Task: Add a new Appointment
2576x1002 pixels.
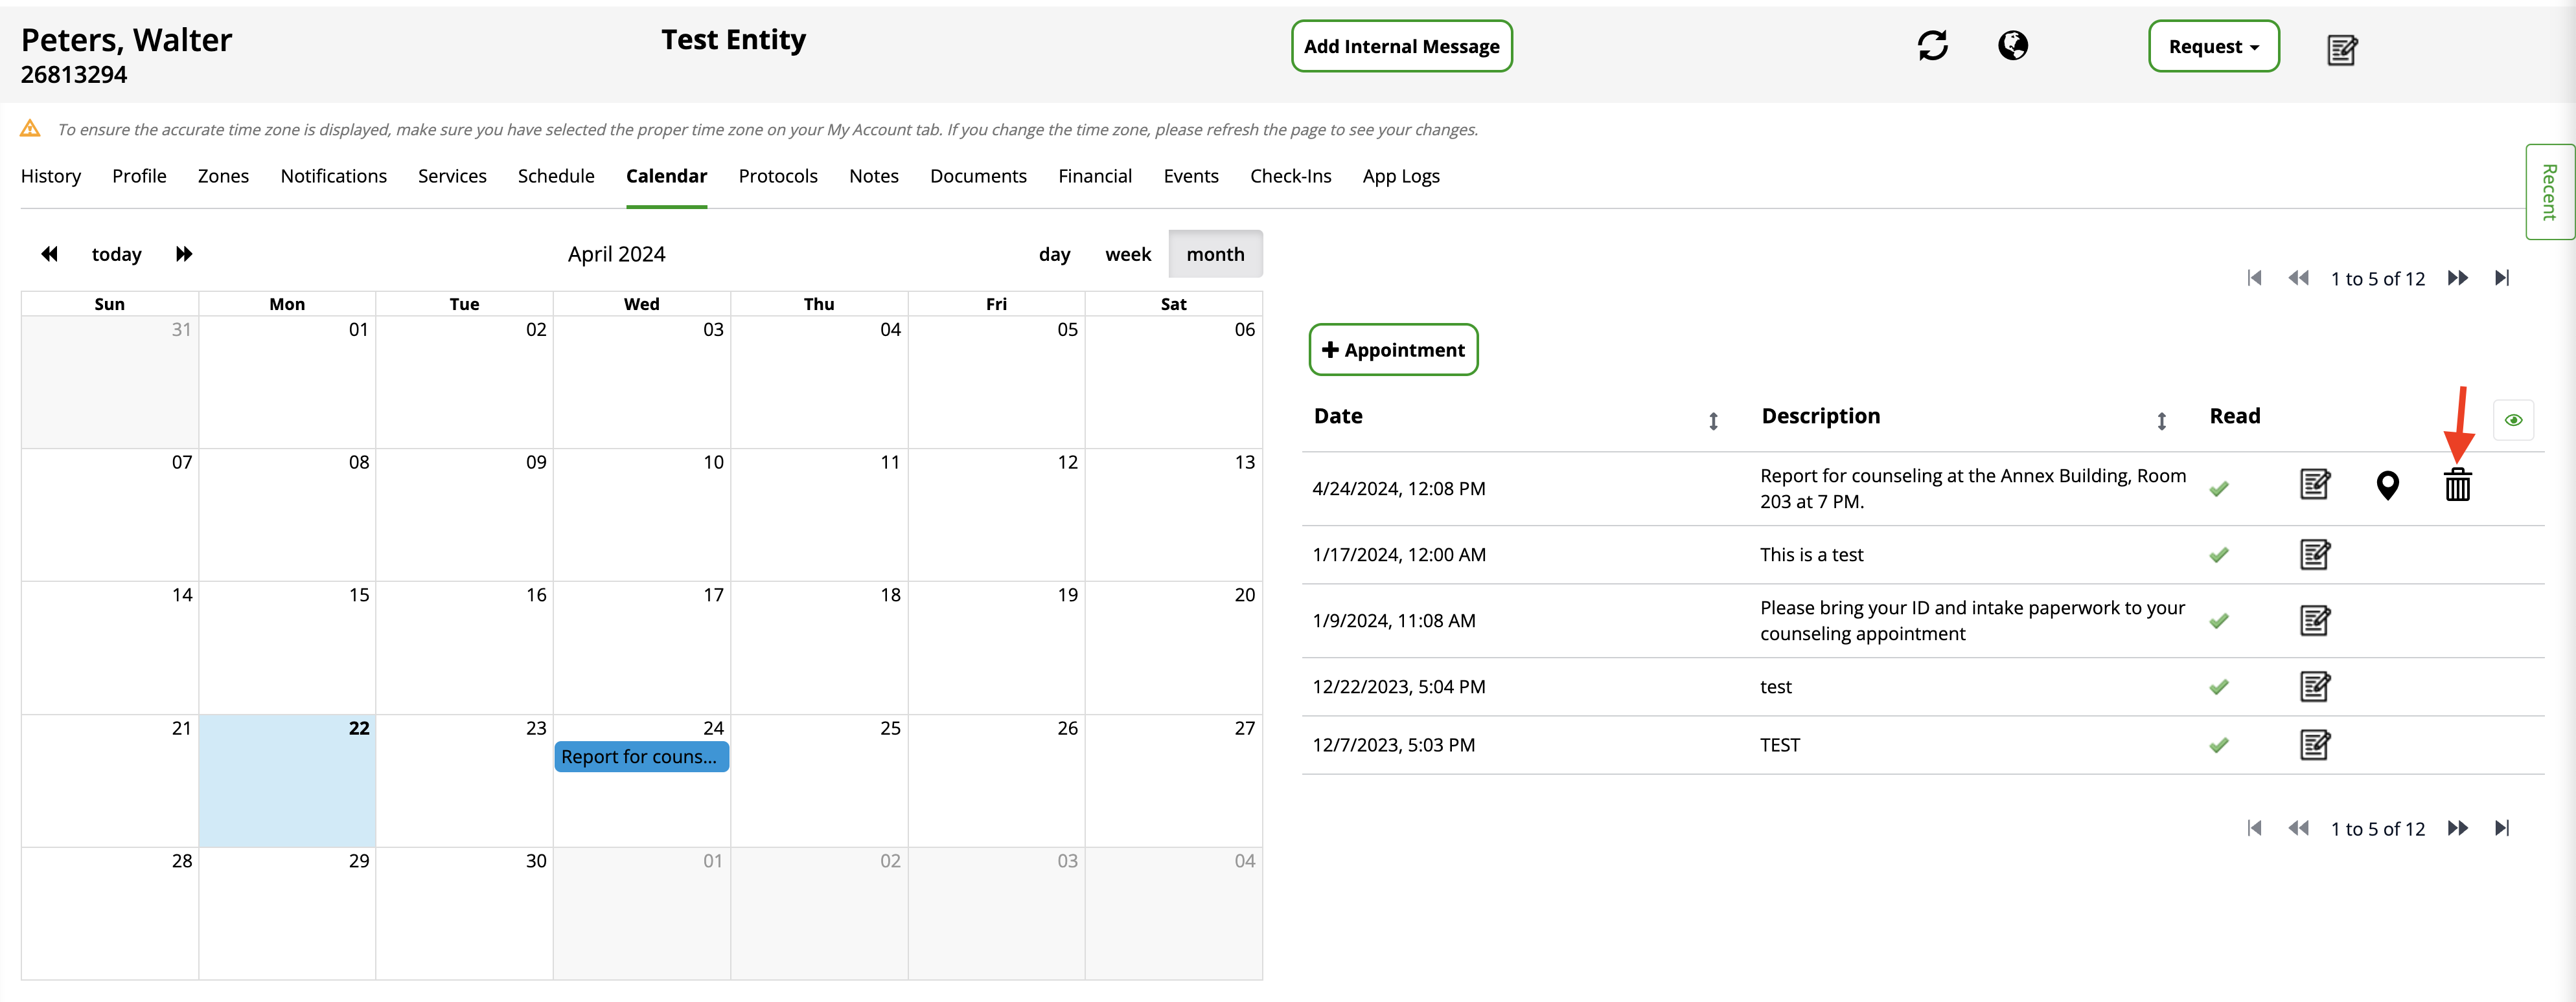Action: (x=1393, y=351)
